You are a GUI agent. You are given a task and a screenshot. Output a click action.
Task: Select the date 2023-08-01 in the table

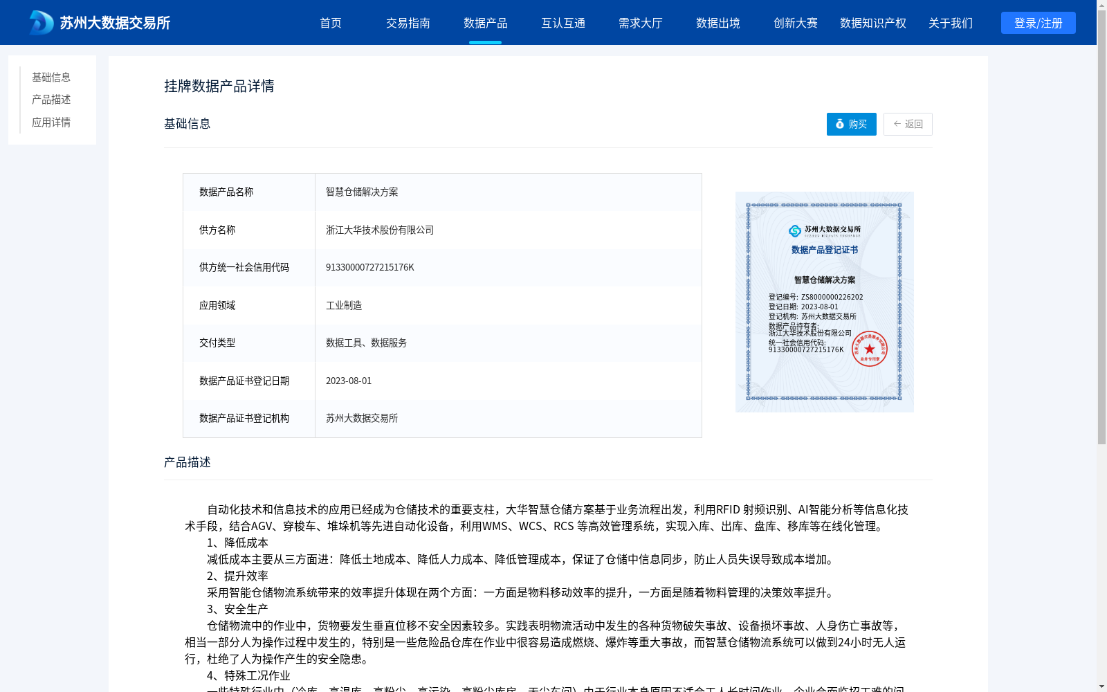click(x=349, y=381)
